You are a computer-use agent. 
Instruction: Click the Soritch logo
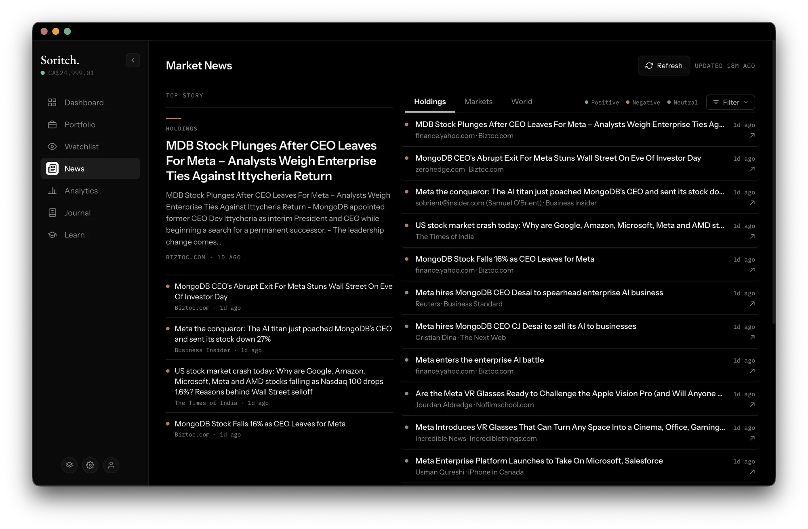click(x=60, y=60)
